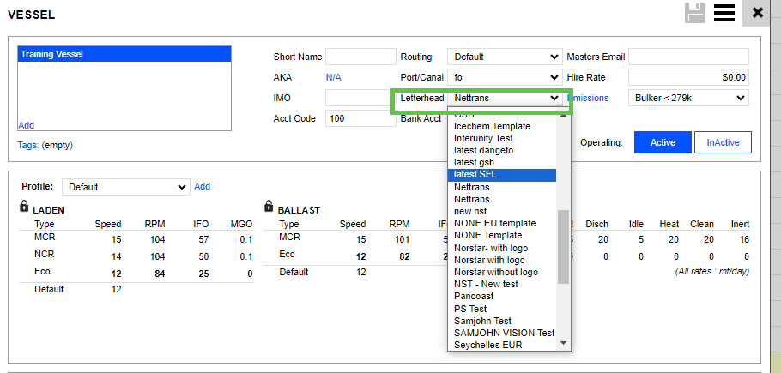Open the Bulker < 279k emissions dropdown

pyautogui.click(x=688, y=98)
